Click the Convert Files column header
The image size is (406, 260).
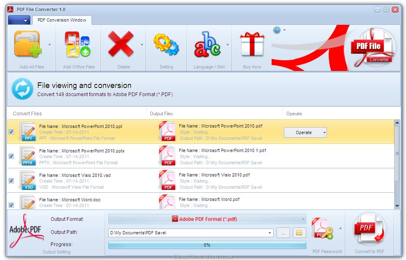(27, 113)
